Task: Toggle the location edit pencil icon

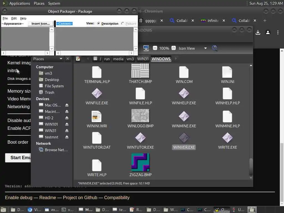Action: tap(78, 59)
